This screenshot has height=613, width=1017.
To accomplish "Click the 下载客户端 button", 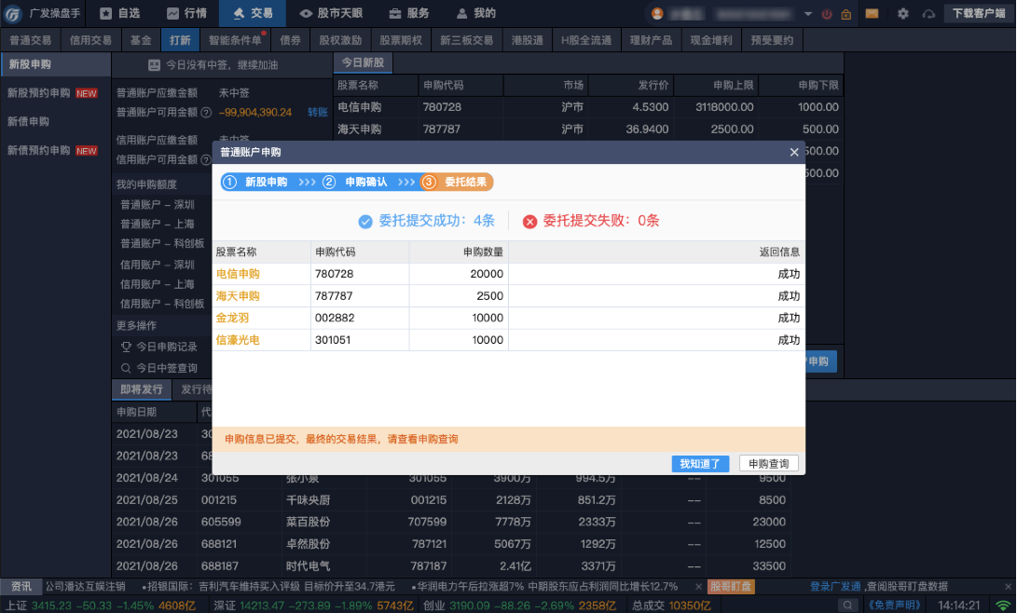I will (x=979, y=14).
